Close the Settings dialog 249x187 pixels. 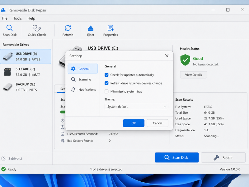[x=167, y=56]
